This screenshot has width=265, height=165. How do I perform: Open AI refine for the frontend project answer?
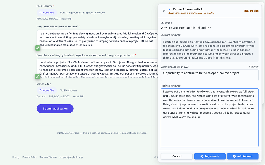[x=38, y=77]
